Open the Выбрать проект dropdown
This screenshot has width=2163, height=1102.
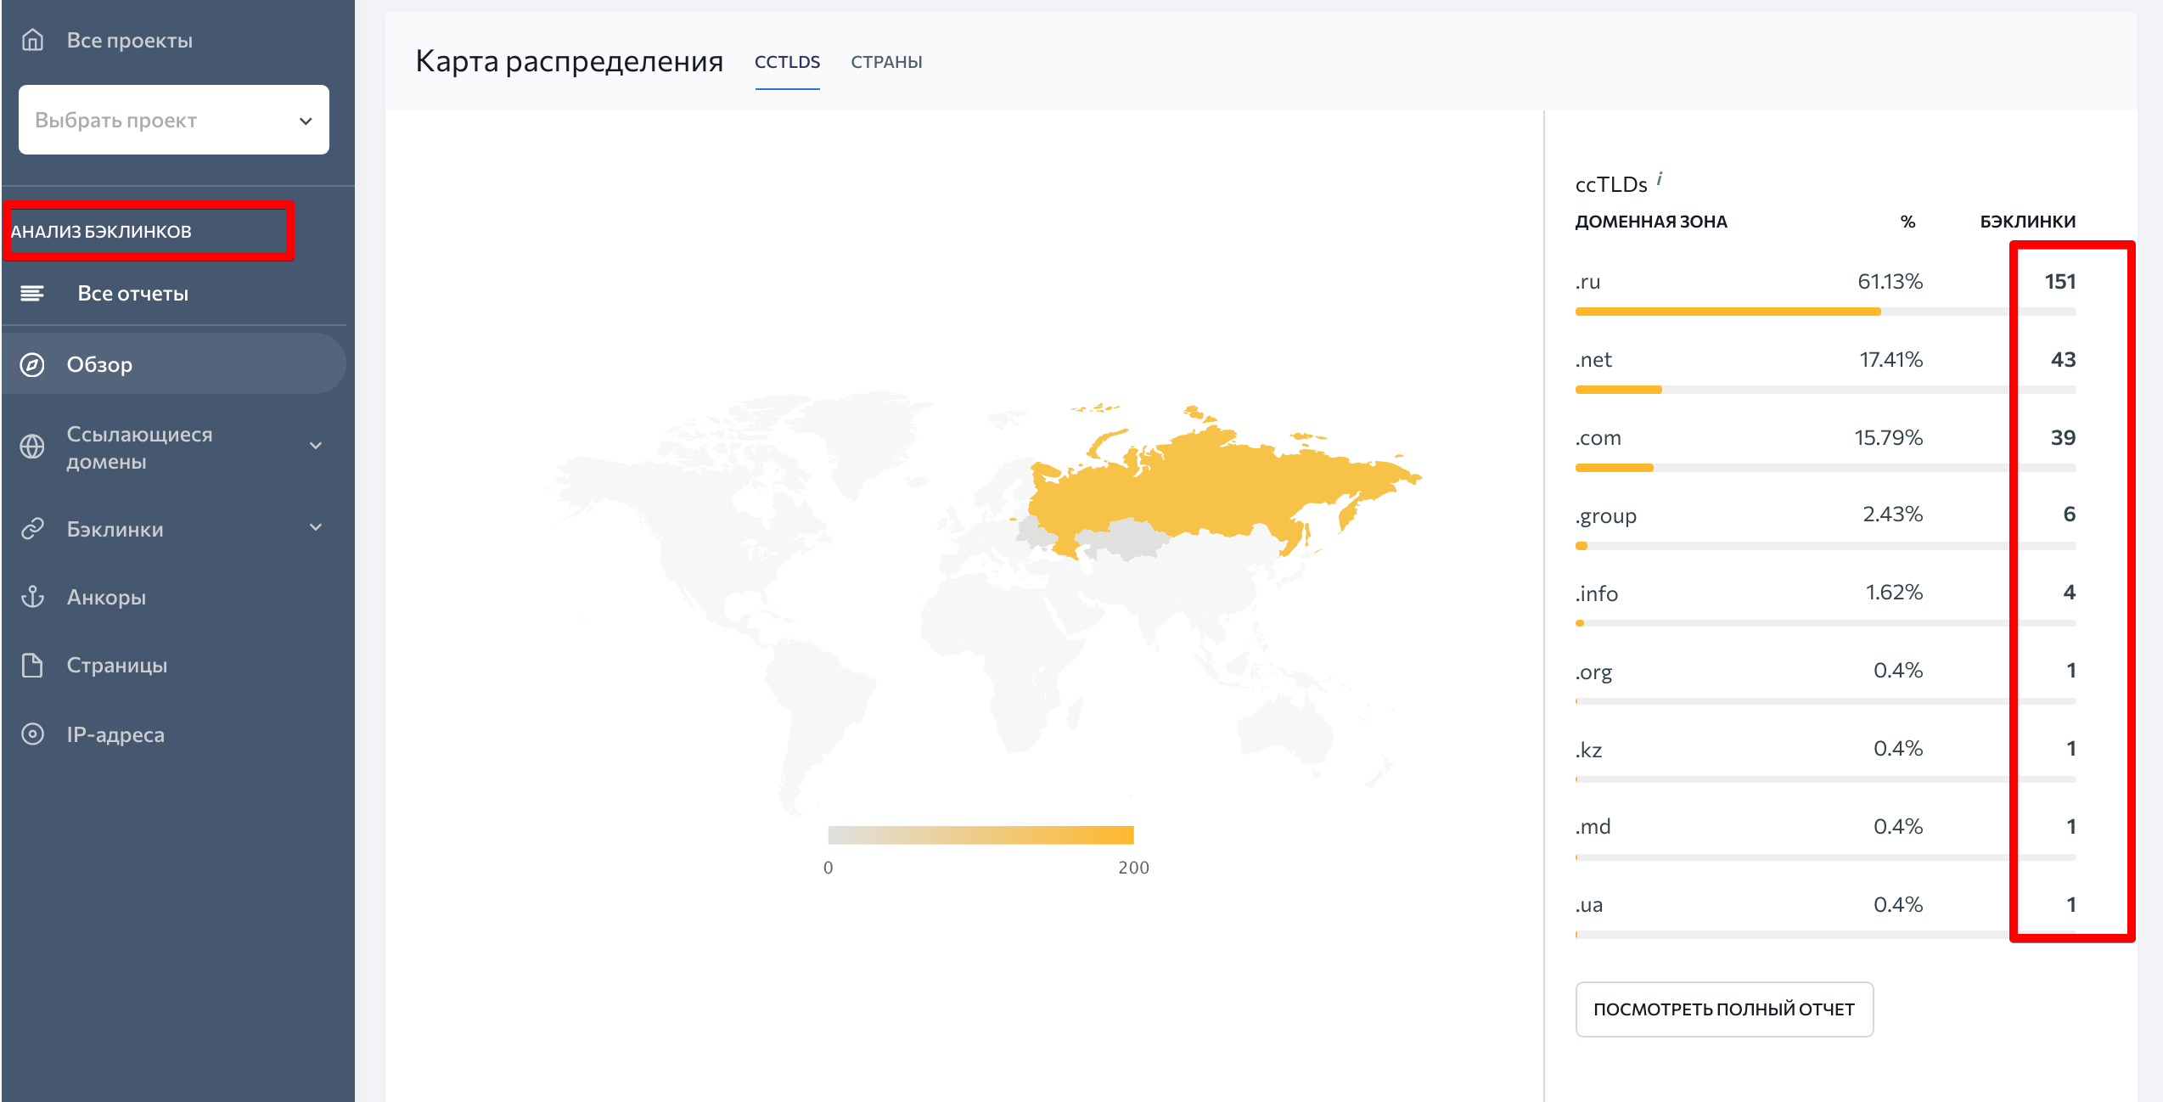174,120
